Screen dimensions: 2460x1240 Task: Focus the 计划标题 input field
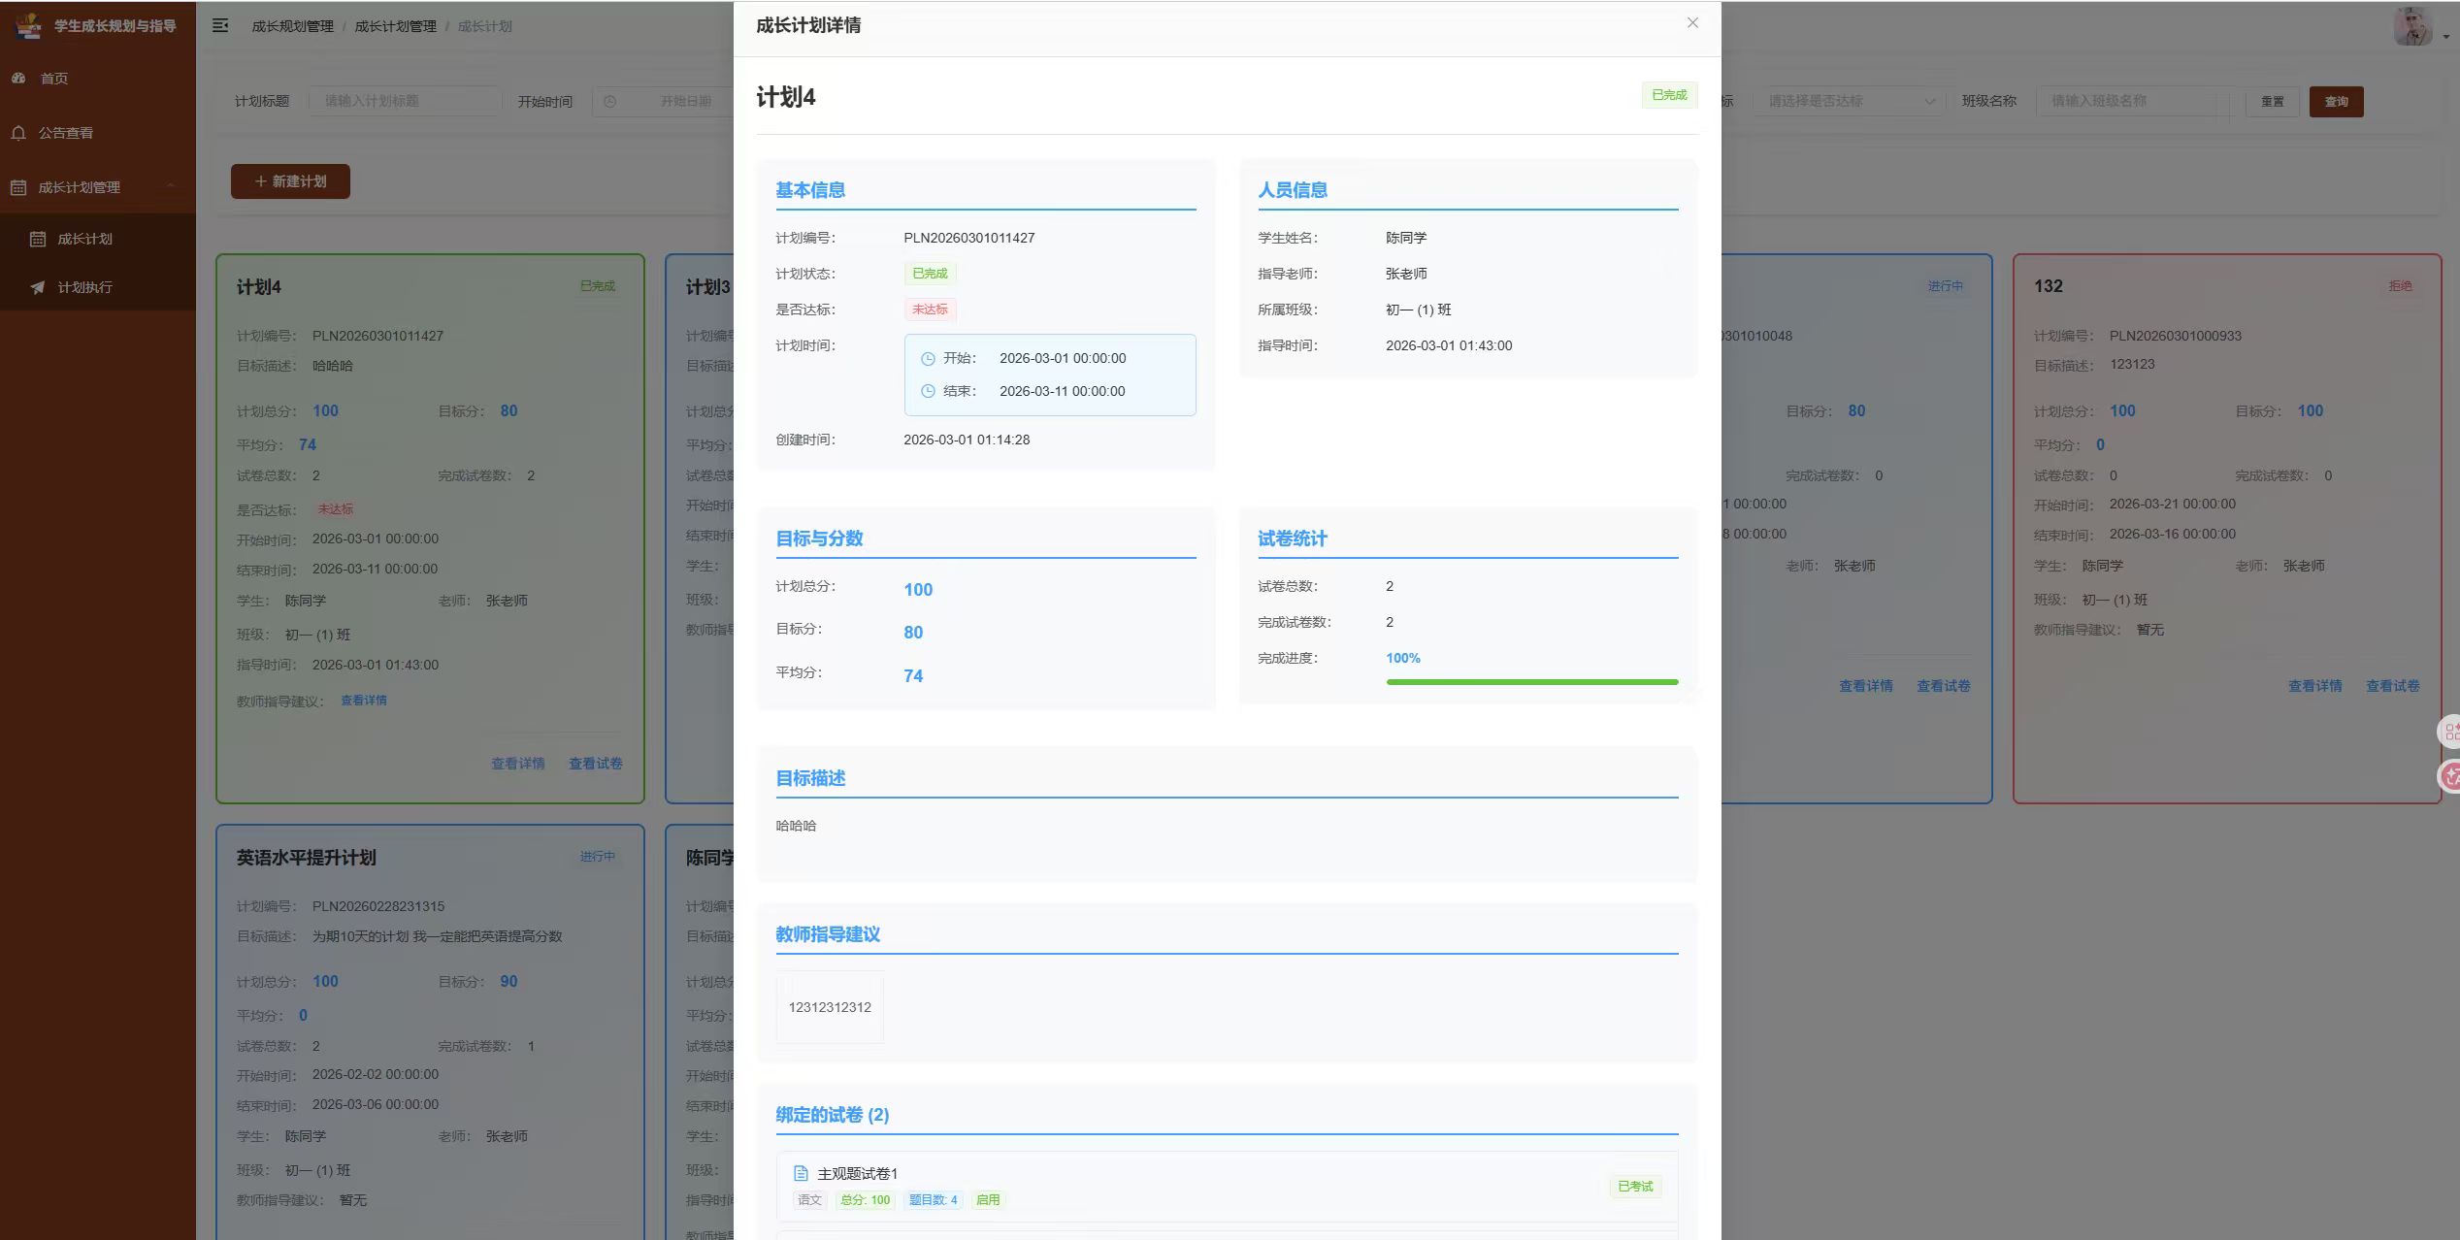405,101
